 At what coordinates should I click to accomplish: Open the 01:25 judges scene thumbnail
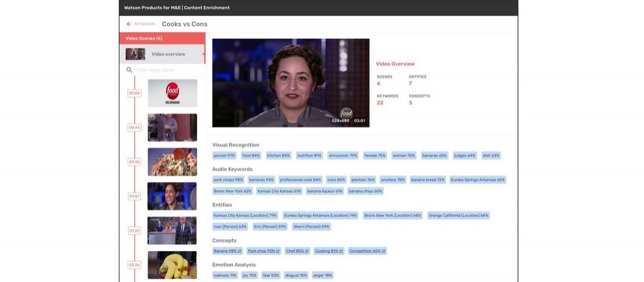(x=172, y=230)
